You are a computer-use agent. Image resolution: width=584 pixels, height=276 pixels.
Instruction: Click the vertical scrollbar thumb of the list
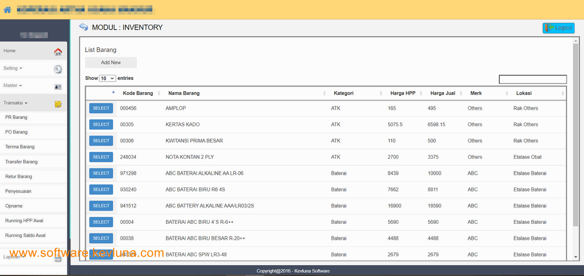click(575, 134)
